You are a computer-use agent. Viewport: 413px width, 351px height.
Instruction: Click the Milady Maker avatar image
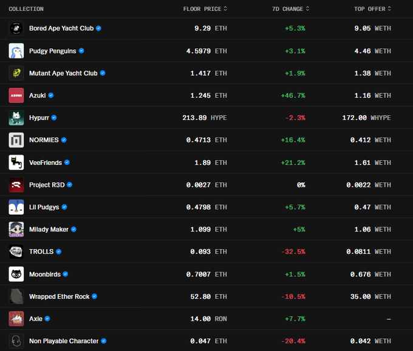pos(16,229)
